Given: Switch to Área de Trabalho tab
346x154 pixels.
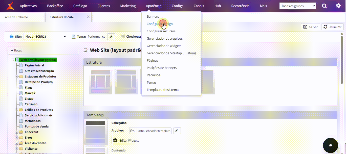Looking at the screenshot, I should [x=16, y=17].
